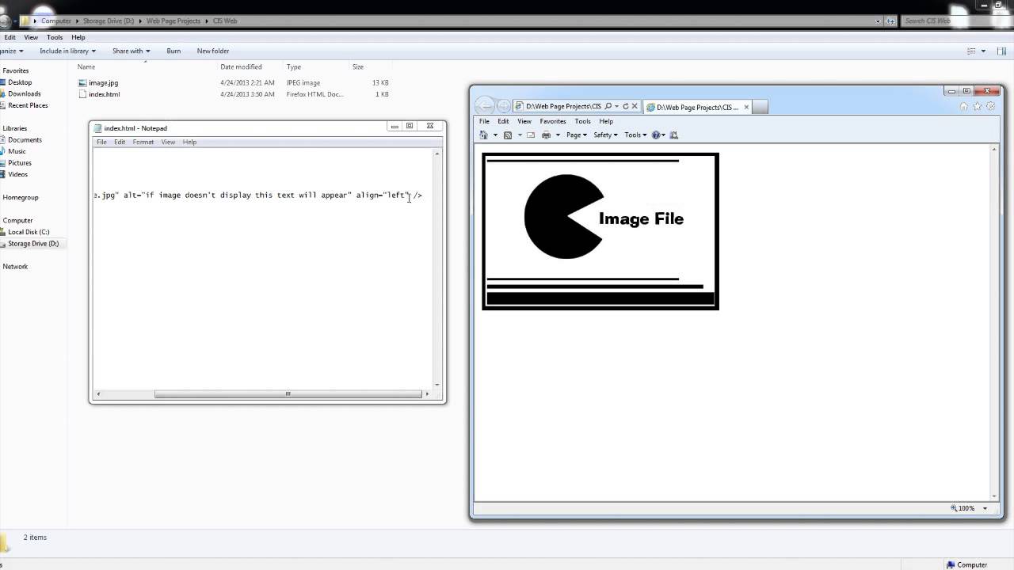Open the Print dropdown arrow in IE

pyautogui.click(x=558, y=135)
